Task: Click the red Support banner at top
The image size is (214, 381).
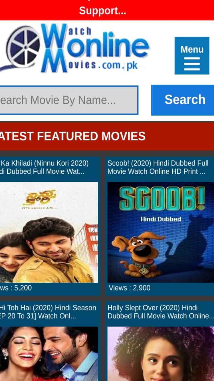Action: (107, 10)
